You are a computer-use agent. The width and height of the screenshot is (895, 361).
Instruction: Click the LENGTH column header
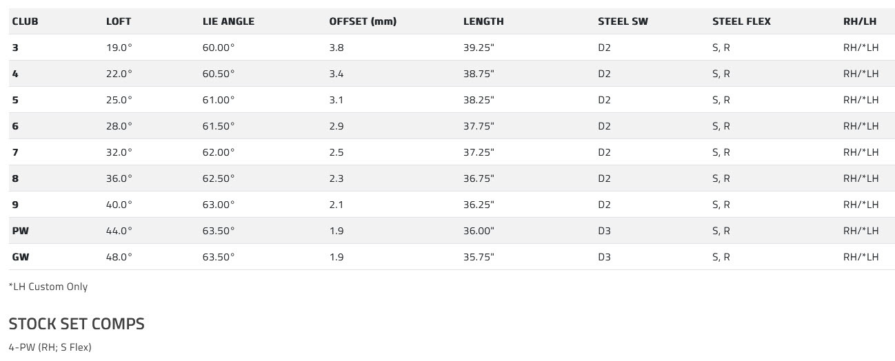pos(483,21)
